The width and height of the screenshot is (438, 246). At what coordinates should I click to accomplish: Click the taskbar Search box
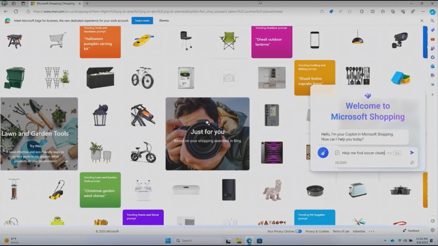(199, 241)
